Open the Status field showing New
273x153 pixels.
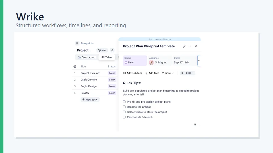[x=135, y=60]
